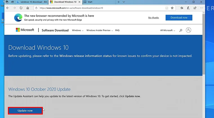Switch to the windows 10 download Bing tab
The image size is (214, 118).
(32, 2)
